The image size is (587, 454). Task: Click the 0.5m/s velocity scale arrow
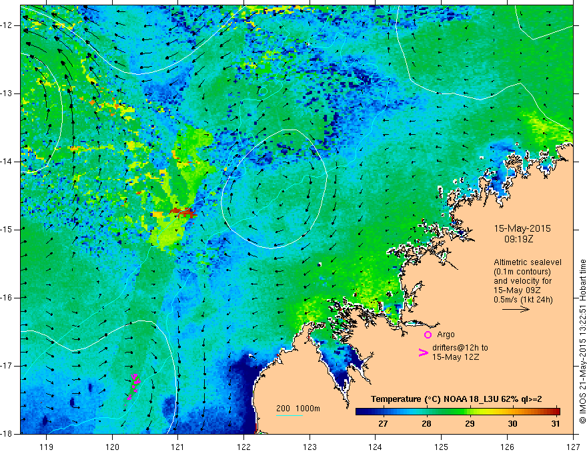[516, 309]
